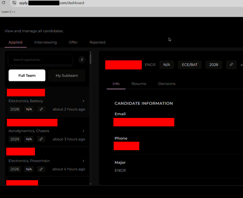This screenshot has height=198, width=243.
Task: Reload the page with the browser refresh icon
Action: pos(3,3)
